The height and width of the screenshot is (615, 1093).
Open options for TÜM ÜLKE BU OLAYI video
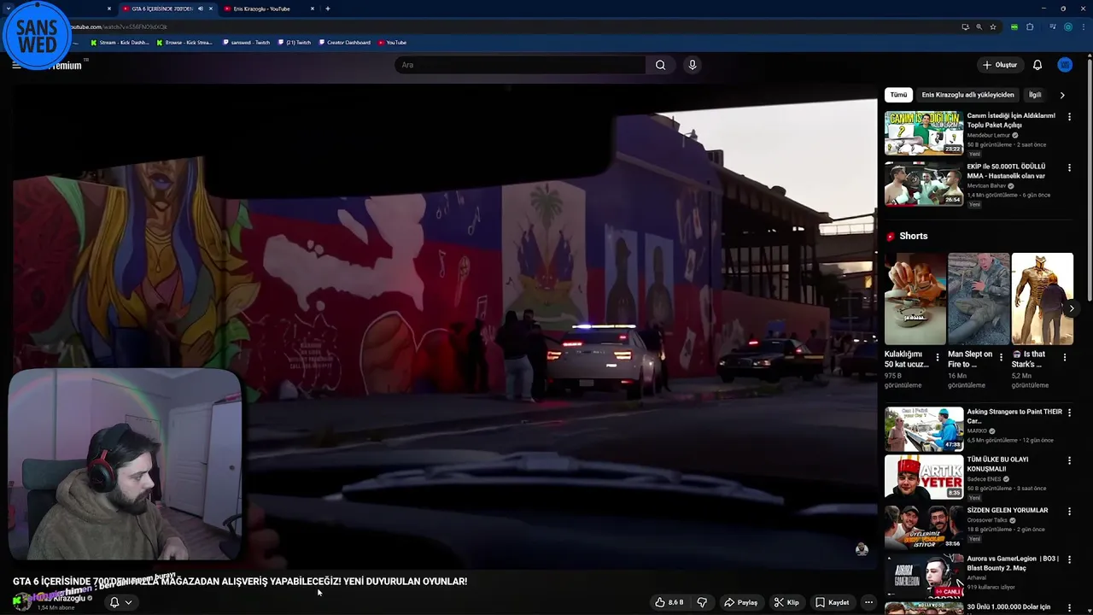[1069, 460]
